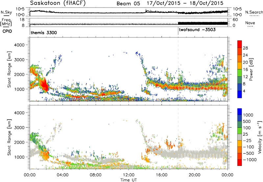
Task: Select the 'N.Search' legend label
Action: [x=254, y=12]
